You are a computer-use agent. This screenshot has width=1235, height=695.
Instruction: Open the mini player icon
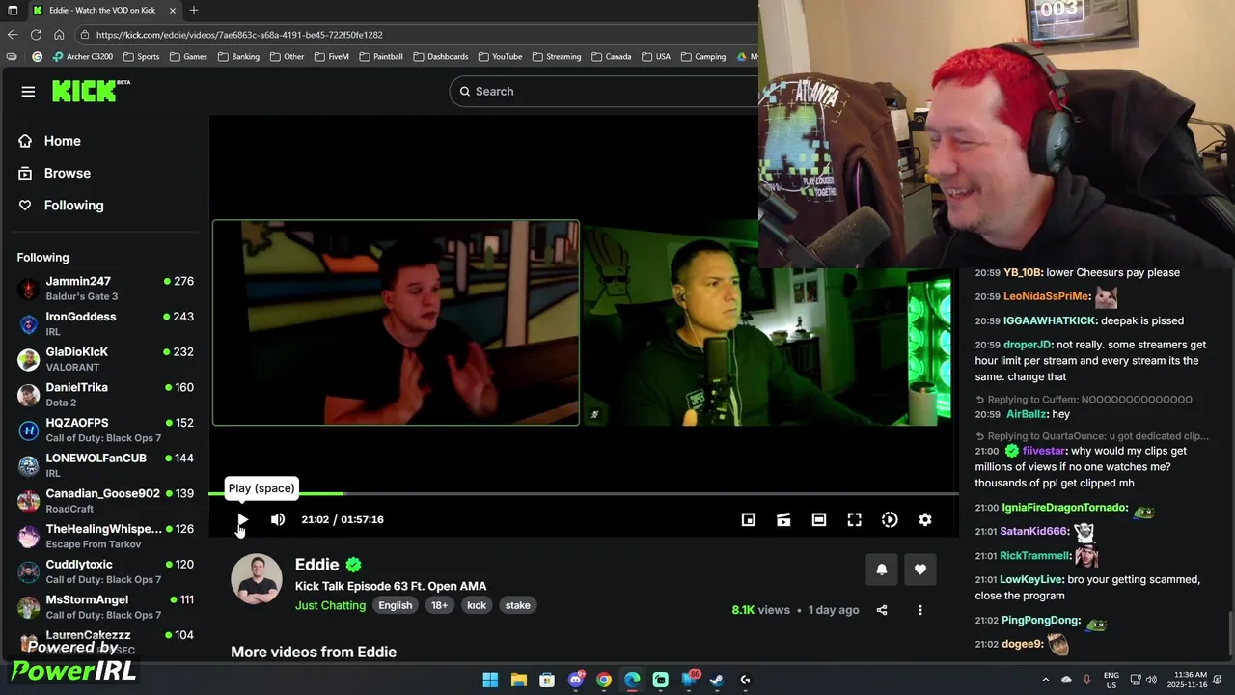coord(748,519)
